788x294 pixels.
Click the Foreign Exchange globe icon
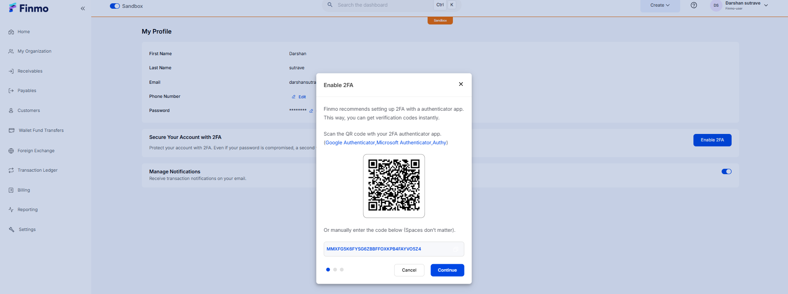click(11, 151)
